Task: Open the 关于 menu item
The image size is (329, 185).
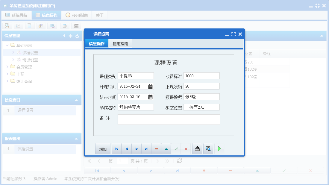Action: pyautogui.click(x=99, y=14)
